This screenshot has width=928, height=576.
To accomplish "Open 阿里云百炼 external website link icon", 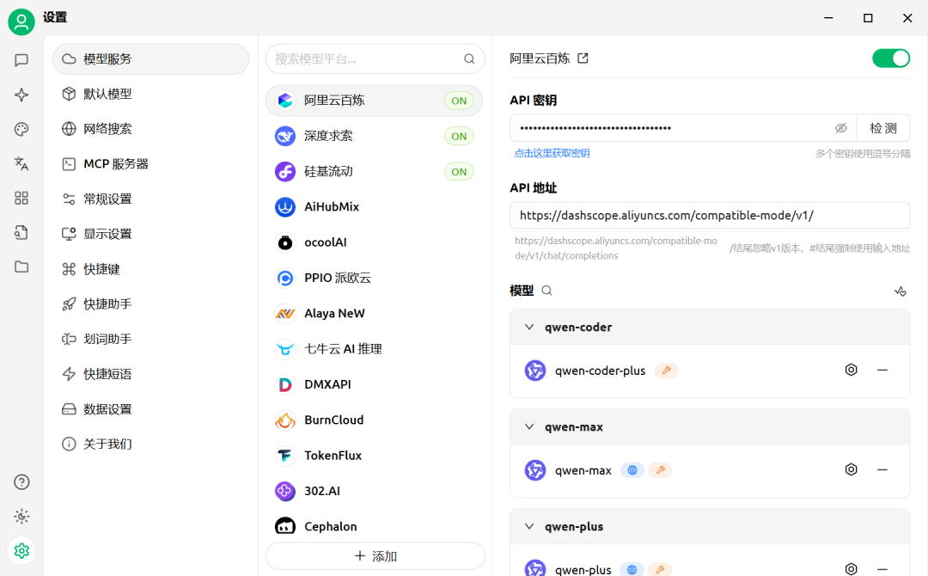I will click(x=583, y=58).
